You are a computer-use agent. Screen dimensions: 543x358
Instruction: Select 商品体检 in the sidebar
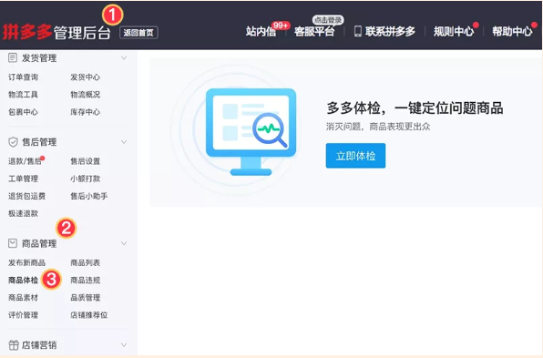(x=23, y=280)
